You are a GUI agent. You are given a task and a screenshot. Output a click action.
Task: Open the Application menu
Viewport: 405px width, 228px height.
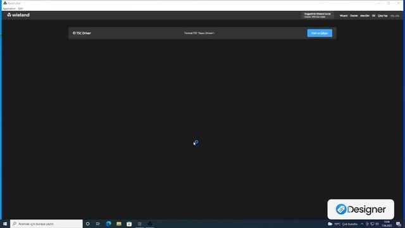9,8
